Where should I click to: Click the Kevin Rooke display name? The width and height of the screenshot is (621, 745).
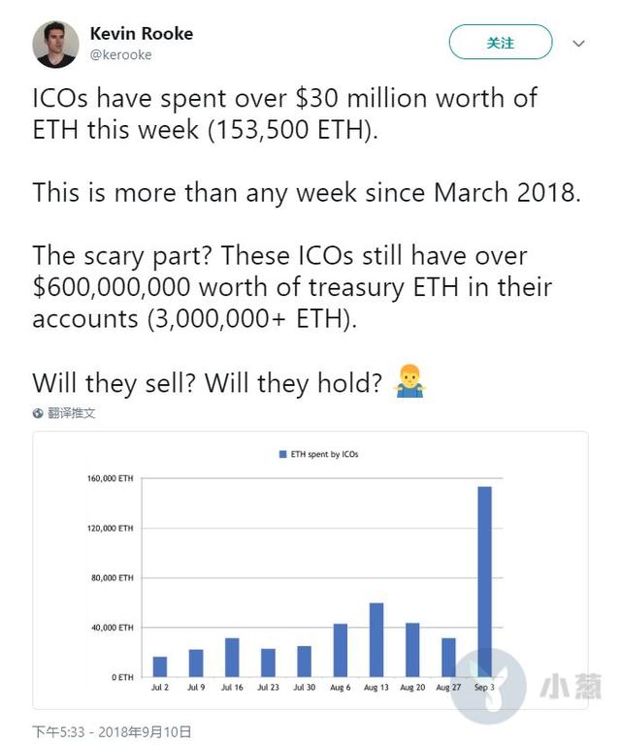click(142, 34)
